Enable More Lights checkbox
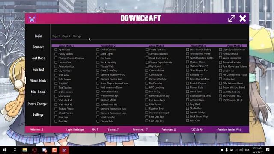Screen dimensions: 274x154 click(x=98, y=54)
